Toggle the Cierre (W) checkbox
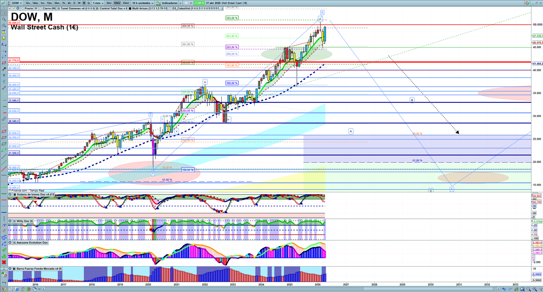The image size is (543, 292). [x=41, y=8]
